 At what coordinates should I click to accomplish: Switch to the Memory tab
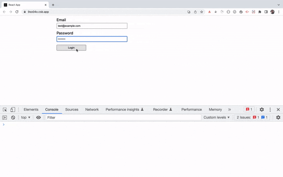(216, 110)
